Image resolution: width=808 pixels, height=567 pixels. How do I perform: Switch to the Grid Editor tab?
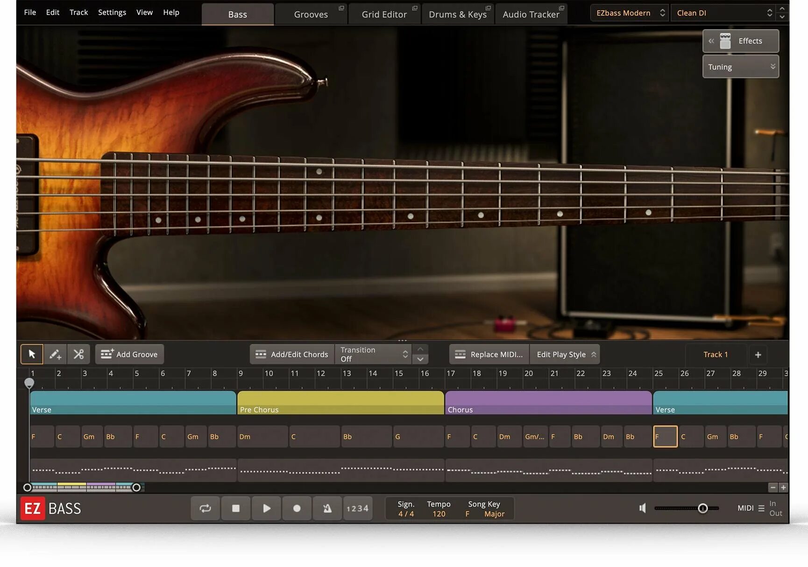(x=384, y=14)
